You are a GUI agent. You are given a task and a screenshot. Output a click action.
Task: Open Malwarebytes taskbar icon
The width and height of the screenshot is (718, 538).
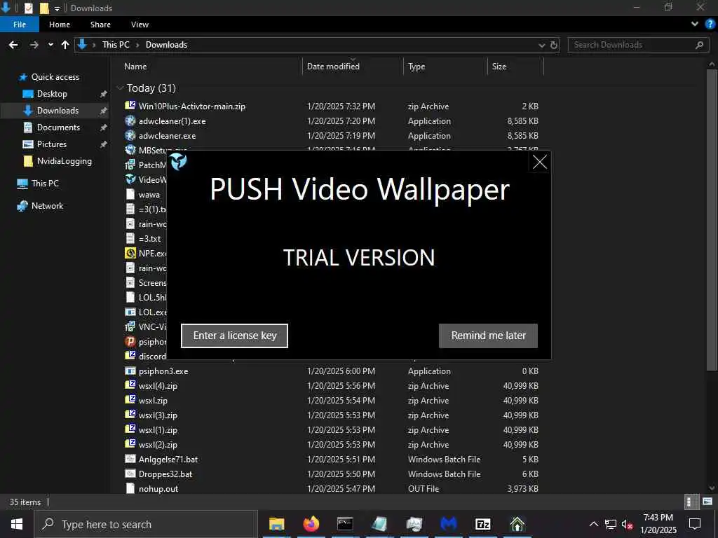pos(449,524)
